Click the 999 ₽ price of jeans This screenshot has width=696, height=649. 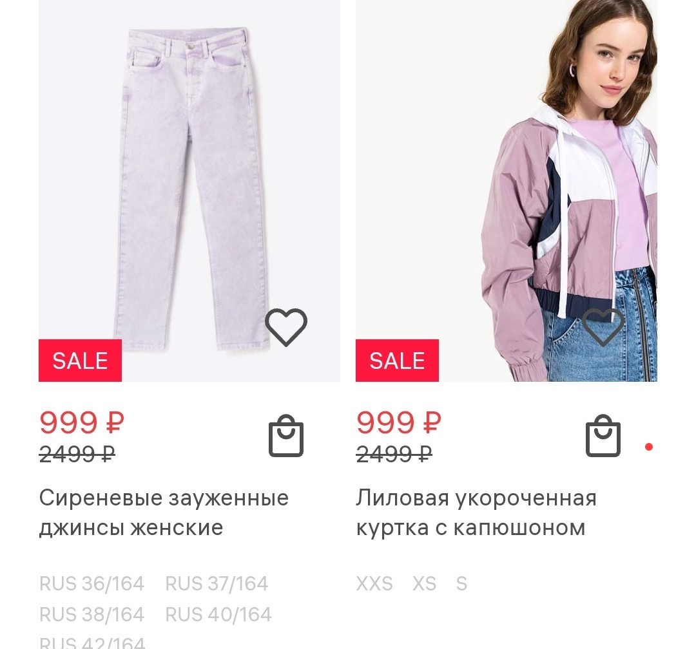(x=82, y=422)
